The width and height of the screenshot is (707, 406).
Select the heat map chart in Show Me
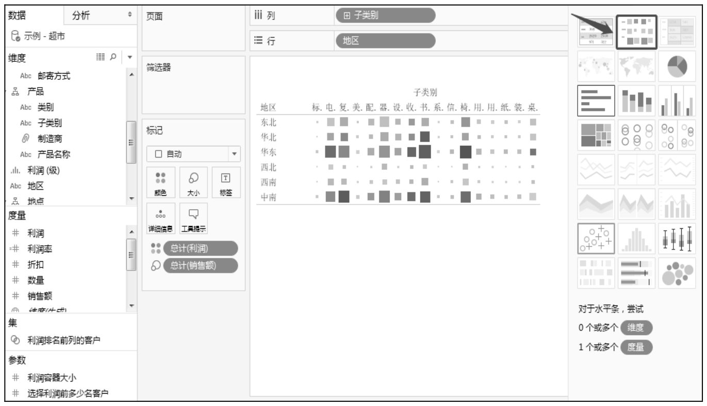click(636, 31)
